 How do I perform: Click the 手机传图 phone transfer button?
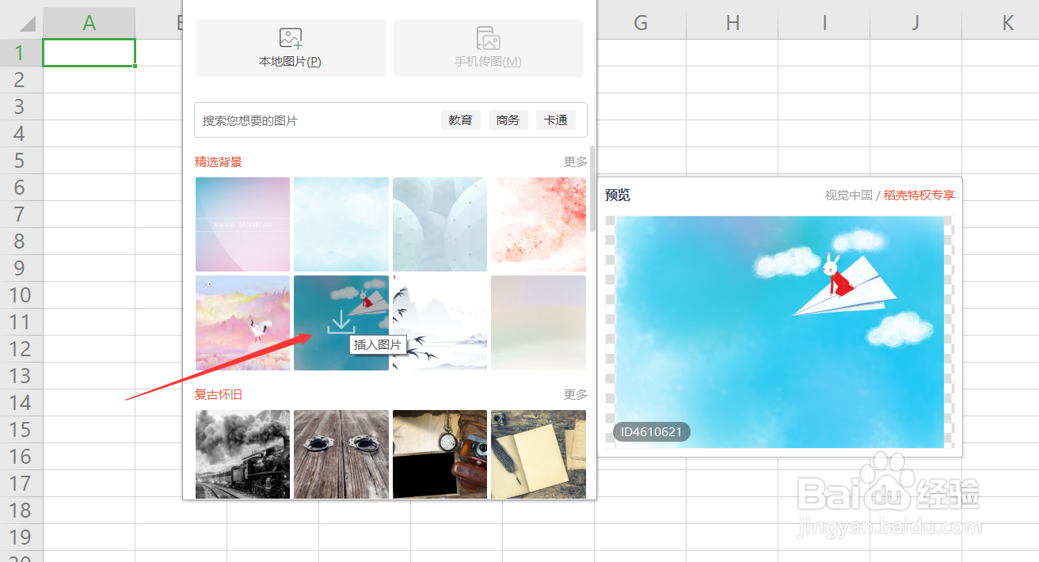tap(488, 48)
